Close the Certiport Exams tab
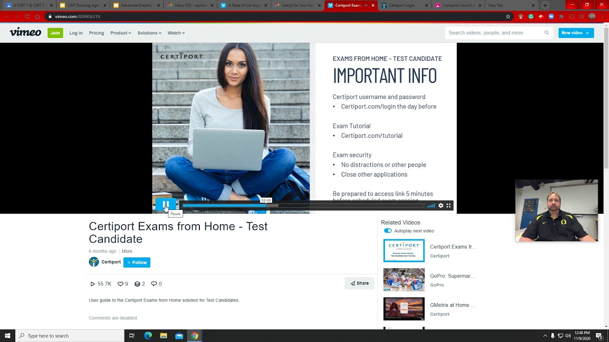This screenshot has width=609, height=342. pos(373,5)
